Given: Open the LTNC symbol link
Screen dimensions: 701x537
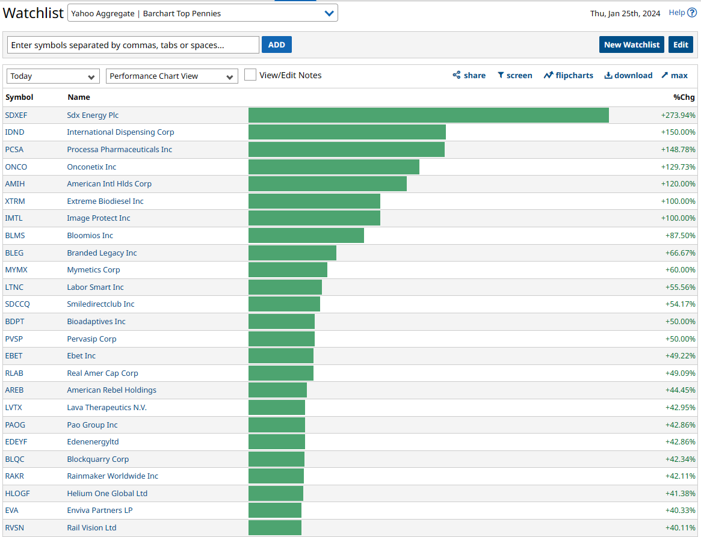Looking at the screenshot, I should point(14,287).
